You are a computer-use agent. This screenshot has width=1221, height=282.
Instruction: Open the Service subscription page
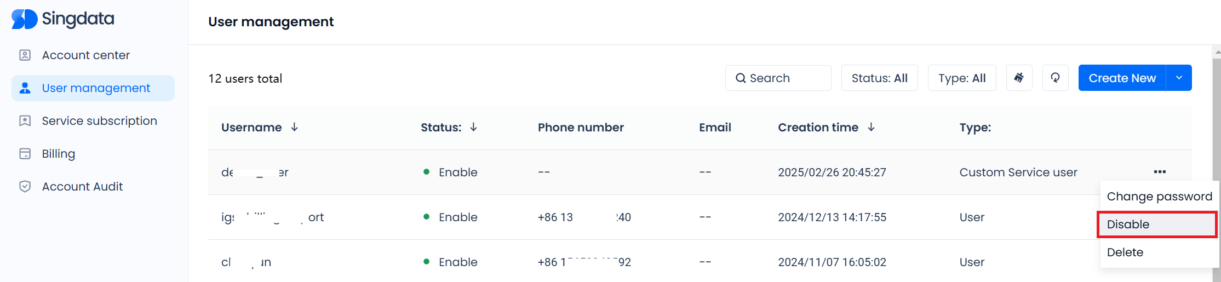coord(99,121)
